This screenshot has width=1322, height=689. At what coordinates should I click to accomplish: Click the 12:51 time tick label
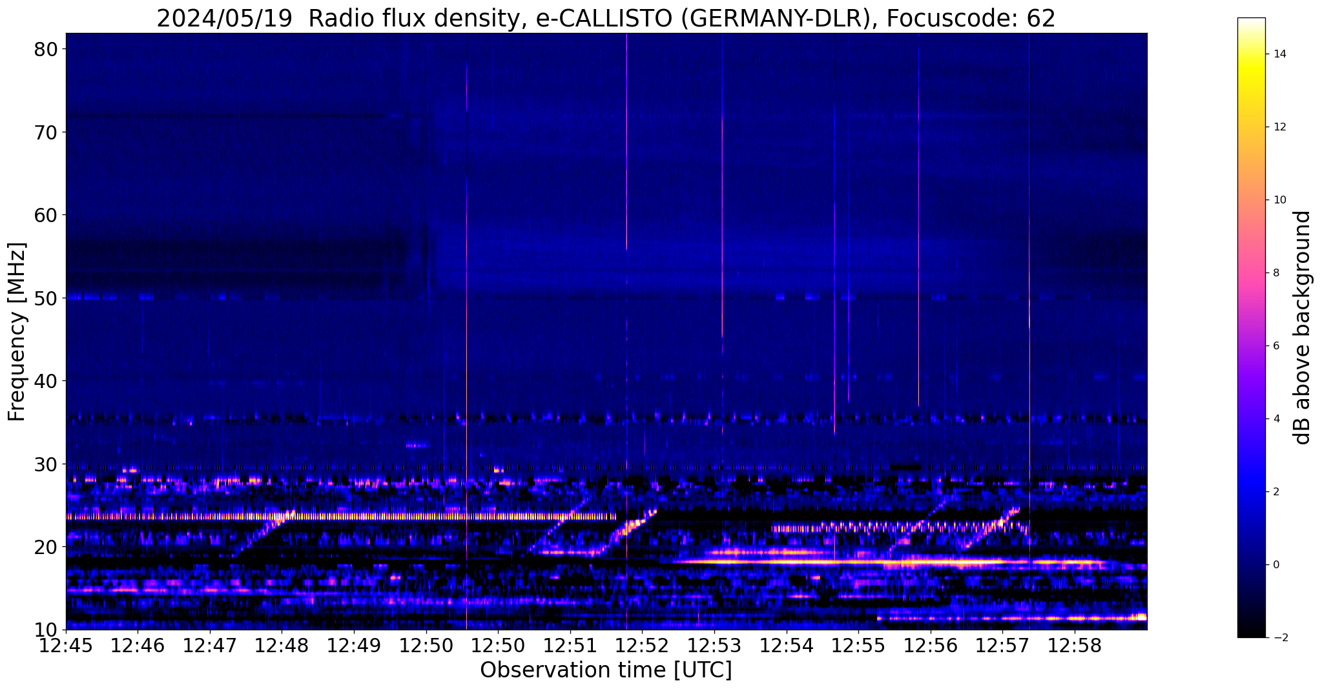[570, 646]
